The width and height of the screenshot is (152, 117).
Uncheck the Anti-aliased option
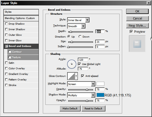click(x=83, y=76)
